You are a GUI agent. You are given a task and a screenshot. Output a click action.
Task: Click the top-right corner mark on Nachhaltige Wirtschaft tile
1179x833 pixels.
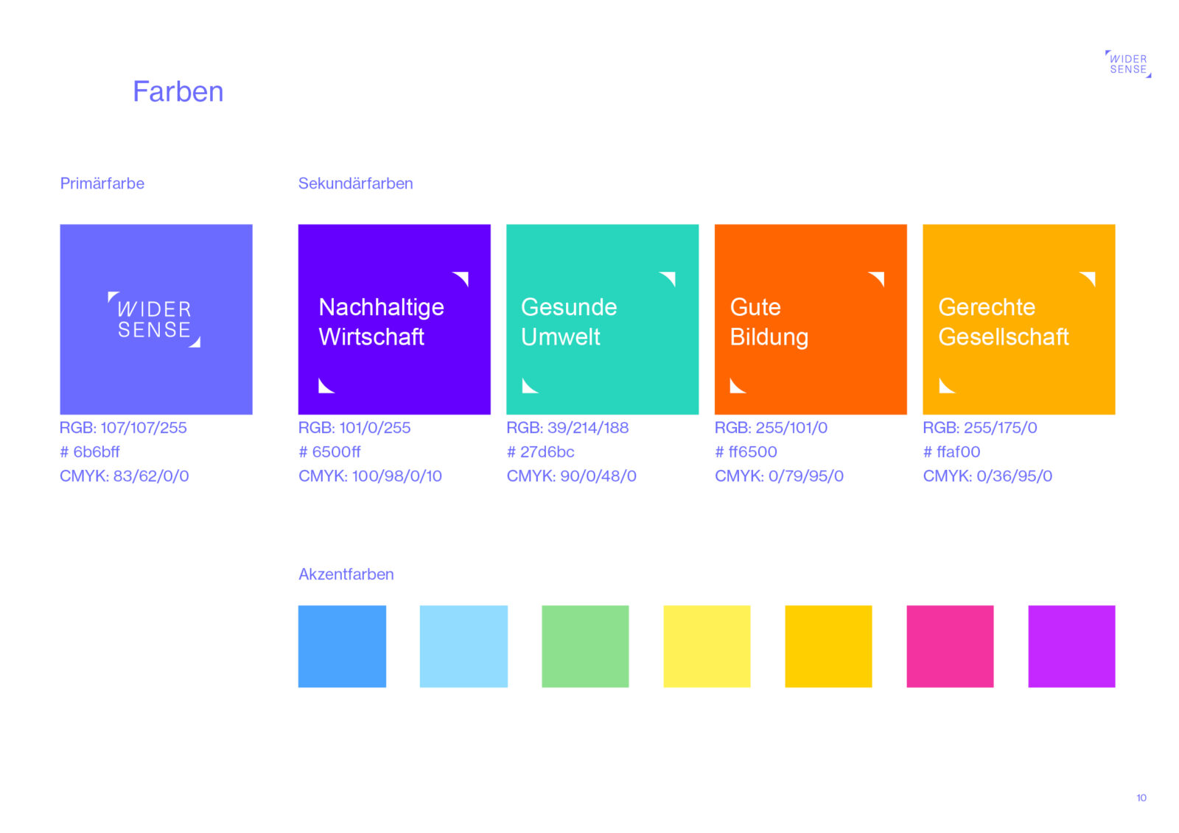[461, 278]
